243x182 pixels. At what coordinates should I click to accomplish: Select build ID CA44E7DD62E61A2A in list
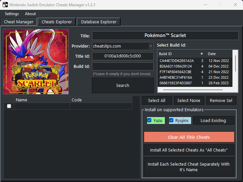pos(177,61)
